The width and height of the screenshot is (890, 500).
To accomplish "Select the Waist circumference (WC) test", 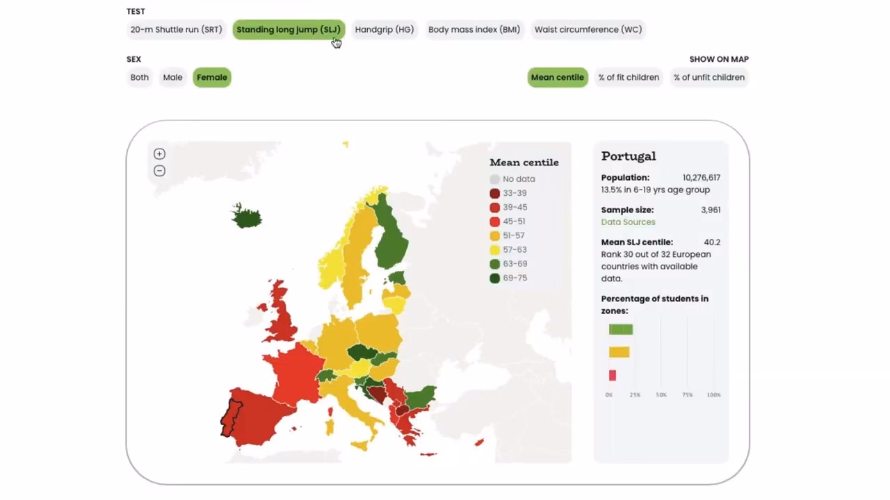I will 588,29.
